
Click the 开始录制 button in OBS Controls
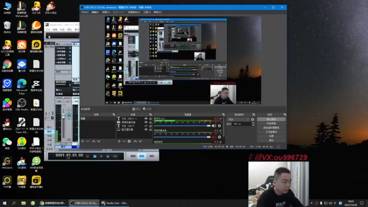point(271,123)
